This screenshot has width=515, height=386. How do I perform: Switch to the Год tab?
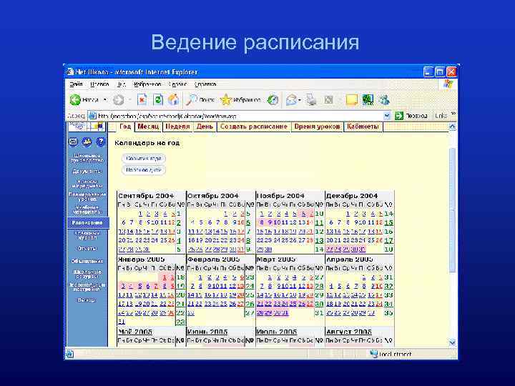pyautogui.click(x=125, y=127)
